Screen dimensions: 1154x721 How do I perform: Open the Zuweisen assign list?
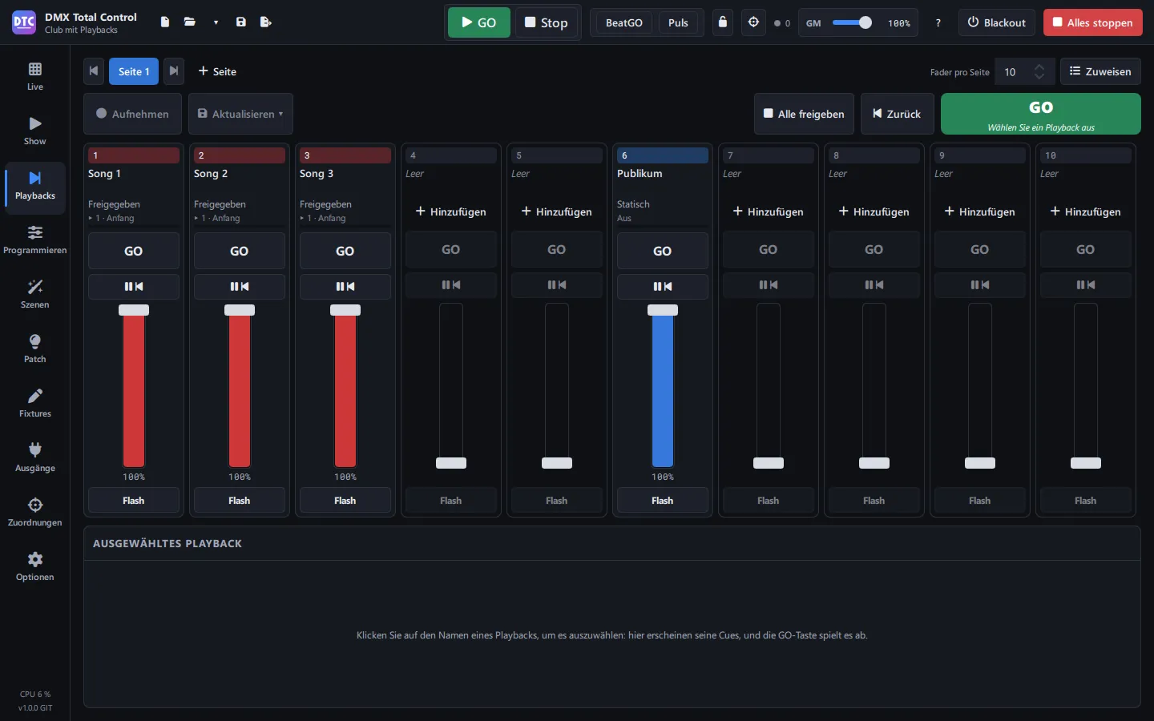[1100, 71]
